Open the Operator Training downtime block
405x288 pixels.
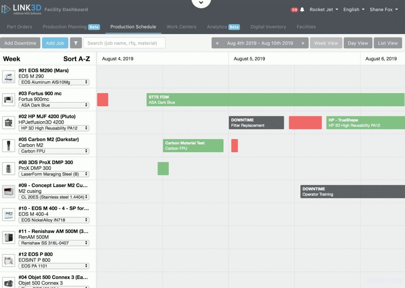click(x=352, y=192)
